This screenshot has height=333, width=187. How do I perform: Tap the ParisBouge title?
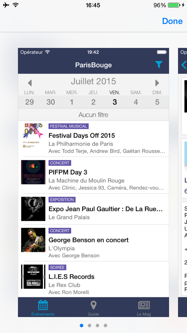(x=93, y=65)
